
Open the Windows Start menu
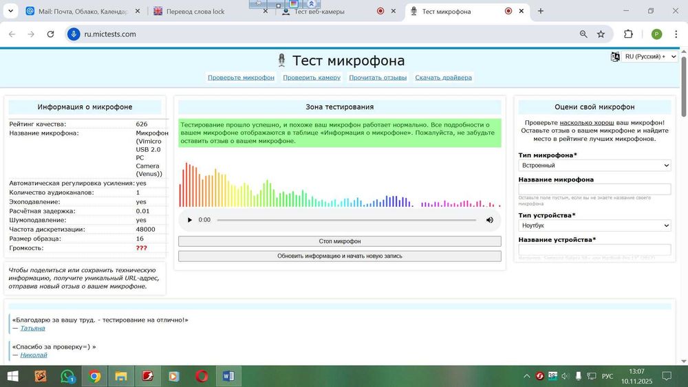pos(12,376)
